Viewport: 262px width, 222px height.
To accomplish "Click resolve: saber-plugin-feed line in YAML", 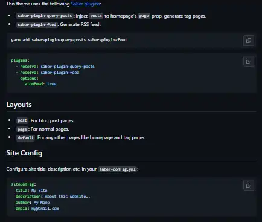I will 48,73.
